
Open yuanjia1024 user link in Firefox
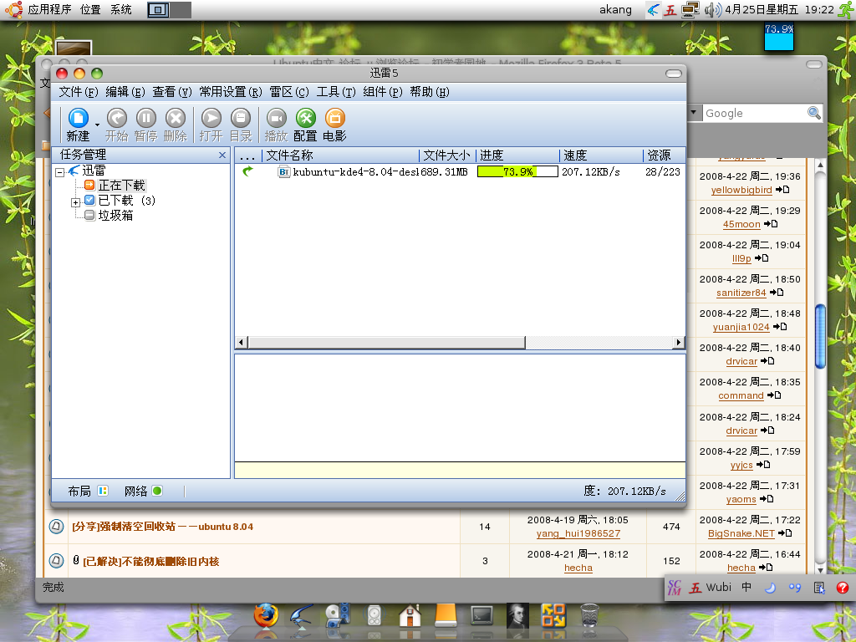click(741, 328)
